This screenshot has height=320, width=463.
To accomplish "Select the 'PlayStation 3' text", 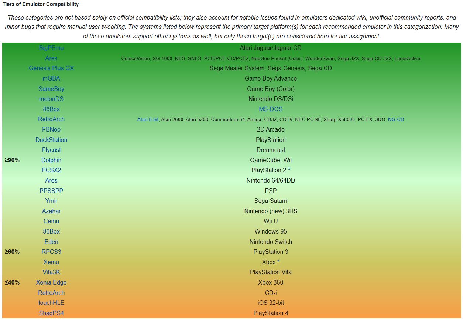I will [x=271, y=252].
